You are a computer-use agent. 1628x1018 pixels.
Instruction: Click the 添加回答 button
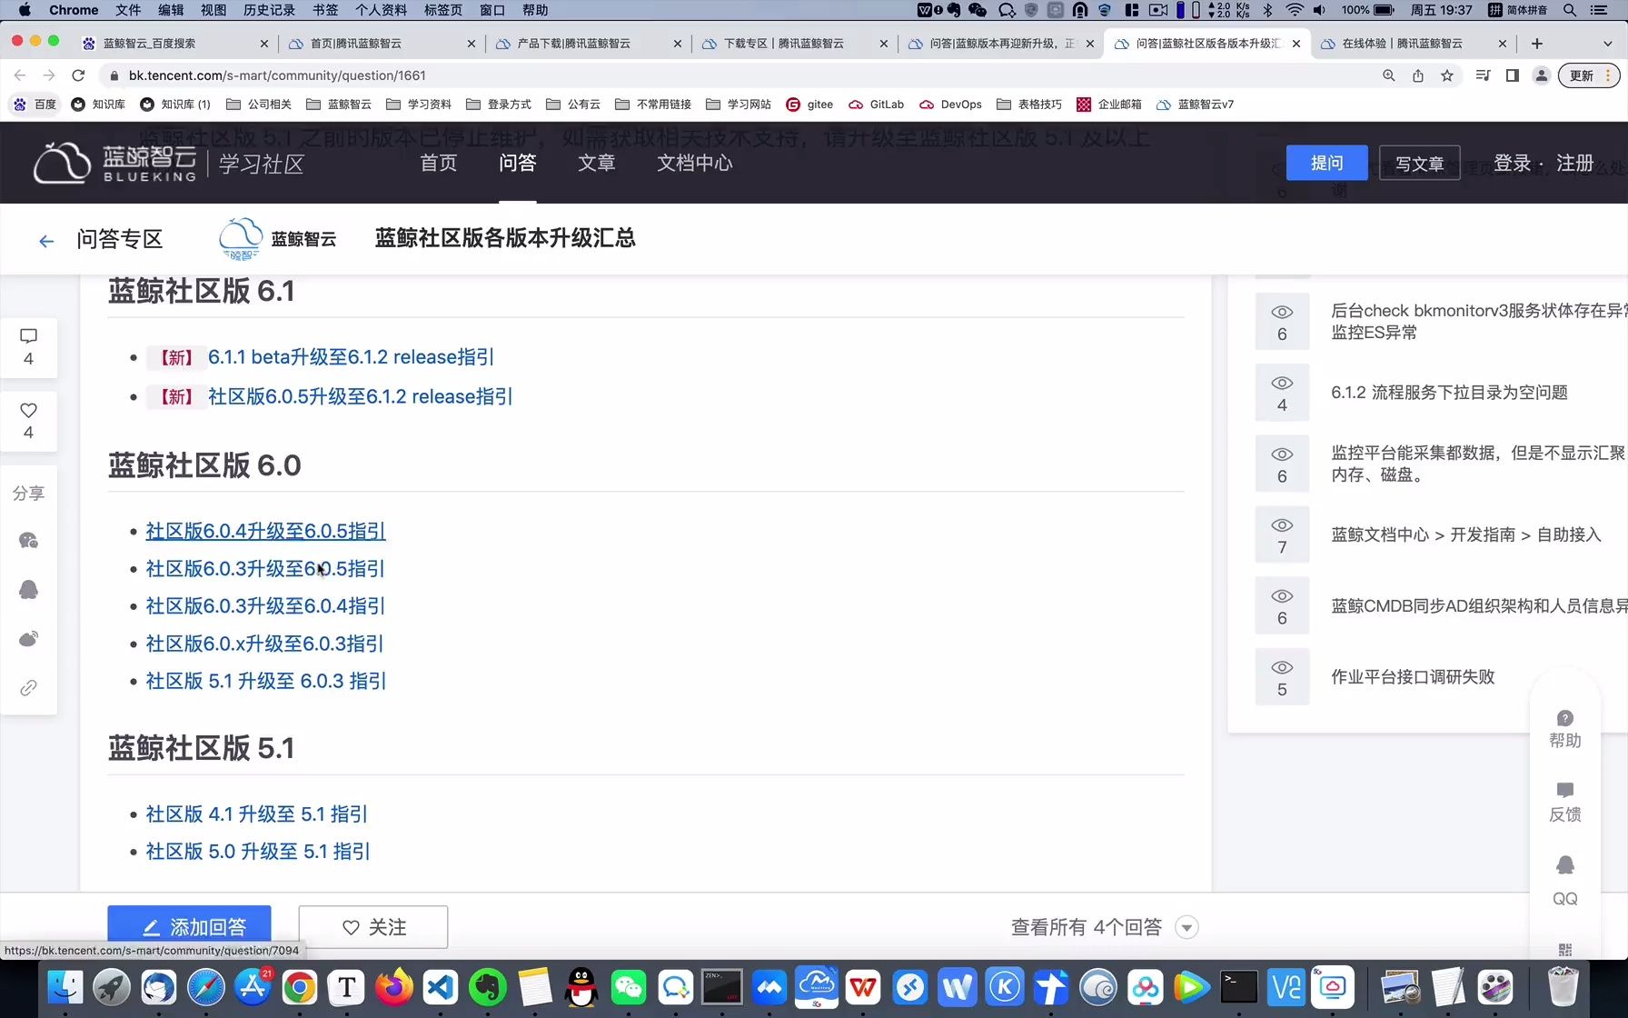(189, 927)
